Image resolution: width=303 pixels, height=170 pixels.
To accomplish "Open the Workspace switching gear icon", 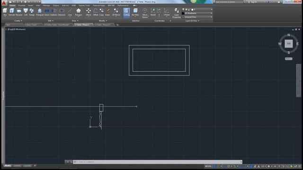I will click(268, 166).
